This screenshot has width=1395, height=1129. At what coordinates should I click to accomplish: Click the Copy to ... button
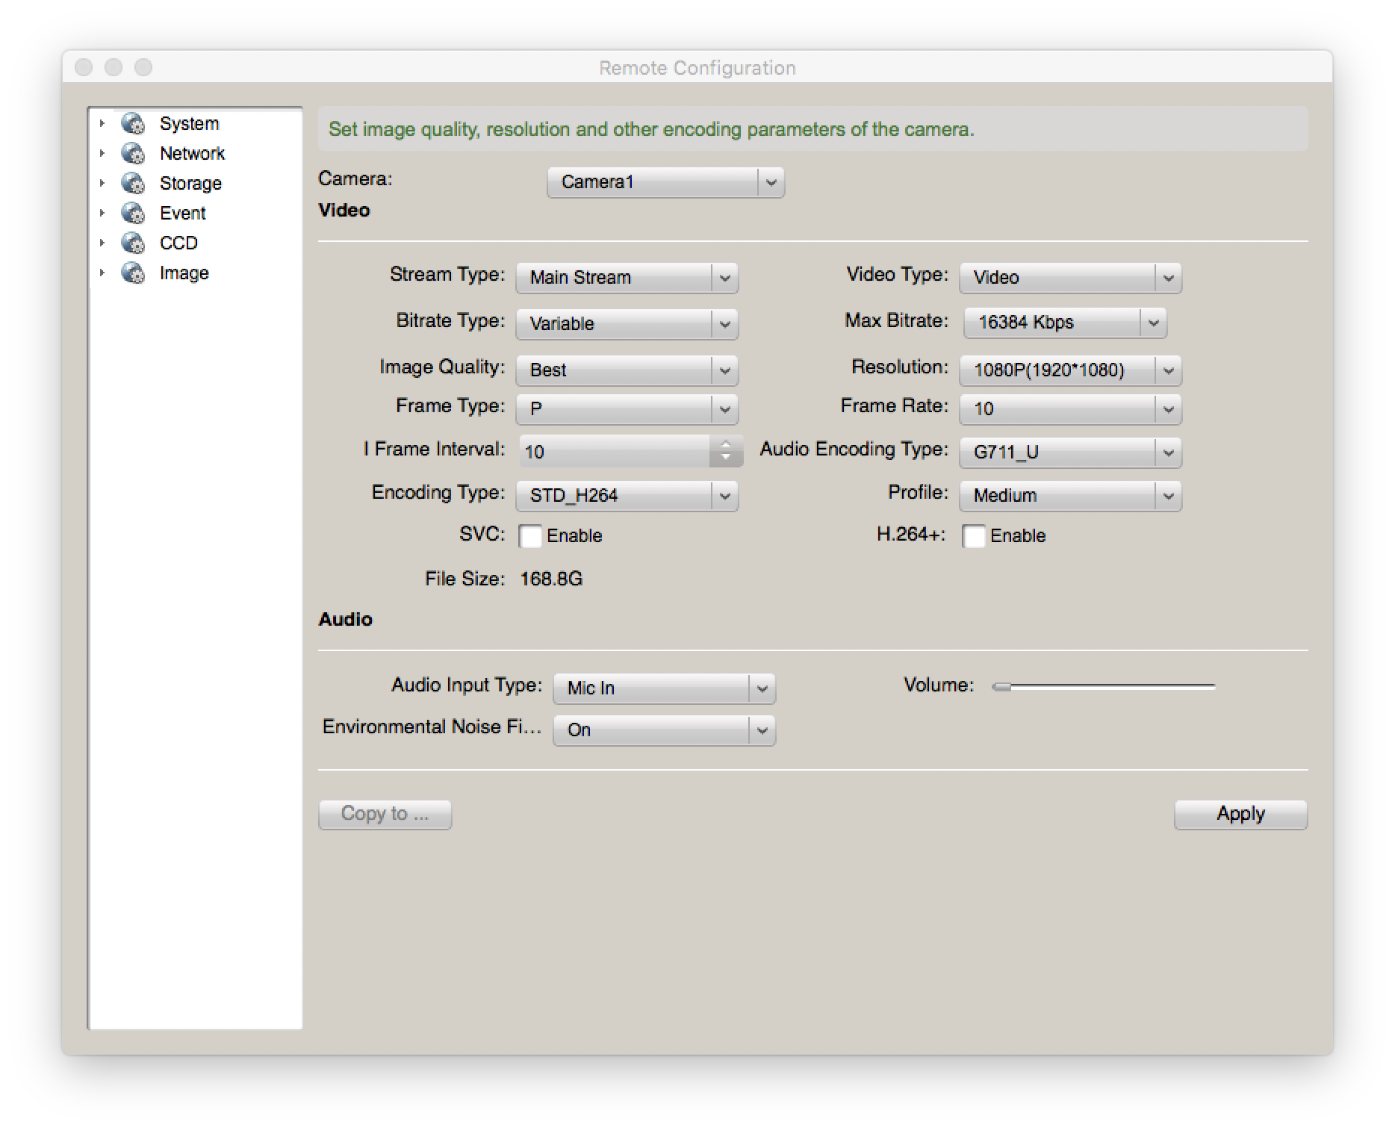point(385,814)
